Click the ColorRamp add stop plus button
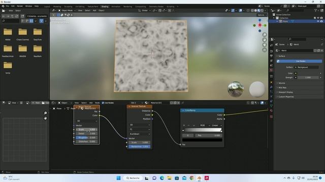The image size is (325, 182). 184,125
